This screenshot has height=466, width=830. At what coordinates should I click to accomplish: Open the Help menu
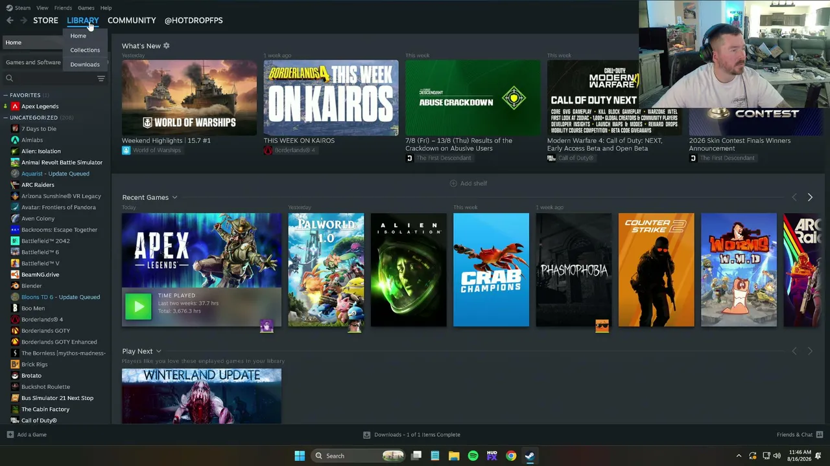pos(106,8)
